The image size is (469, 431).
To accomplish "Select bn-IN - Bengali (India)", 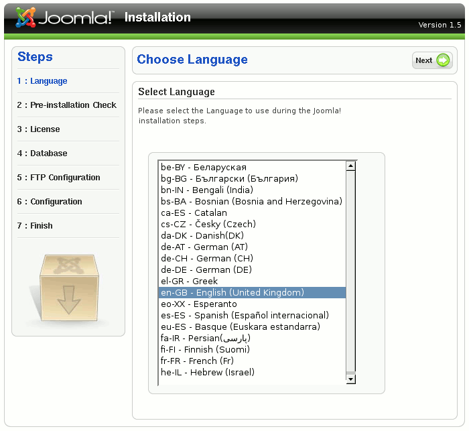I will click(x=252, y=190).
